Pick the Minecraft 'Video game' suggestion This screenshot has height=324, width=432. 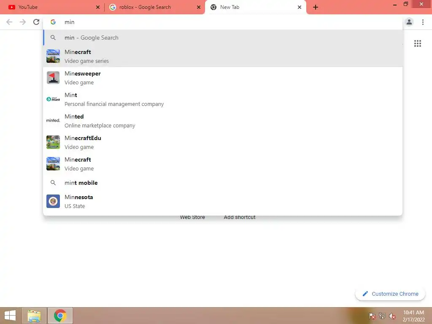point(223,164)
